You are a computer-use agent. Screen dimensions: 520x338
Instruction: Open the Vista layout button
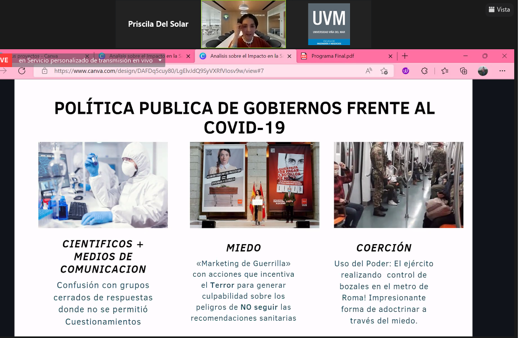(499, 9)
